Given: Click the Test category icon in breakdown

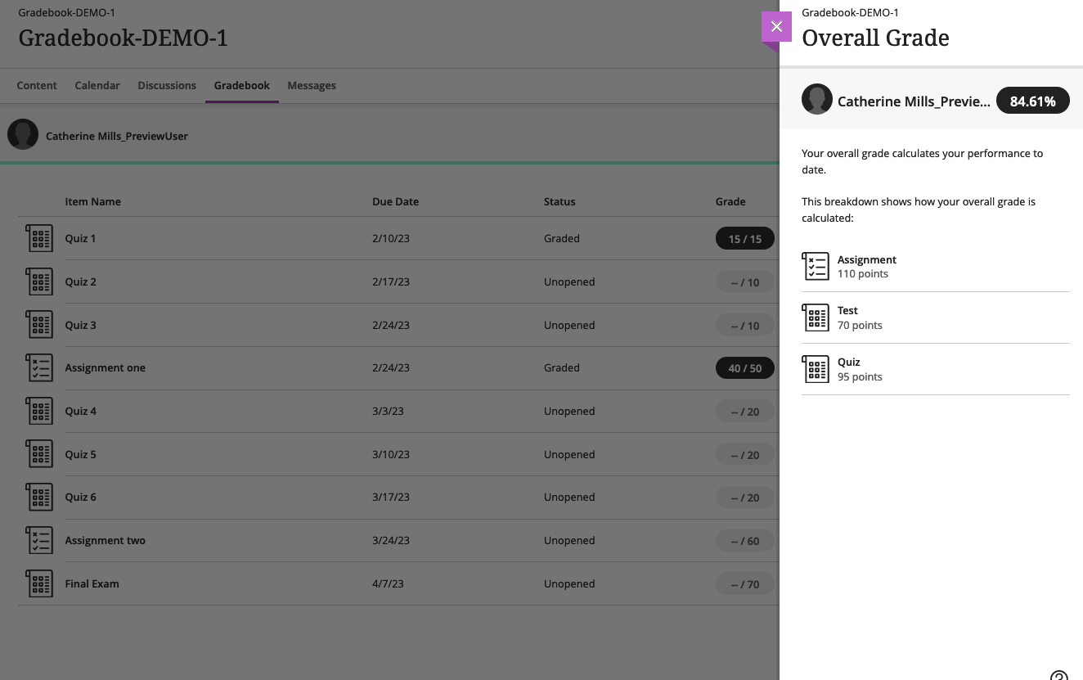Looking at the screenshot, I should click(x=816, y=317).
